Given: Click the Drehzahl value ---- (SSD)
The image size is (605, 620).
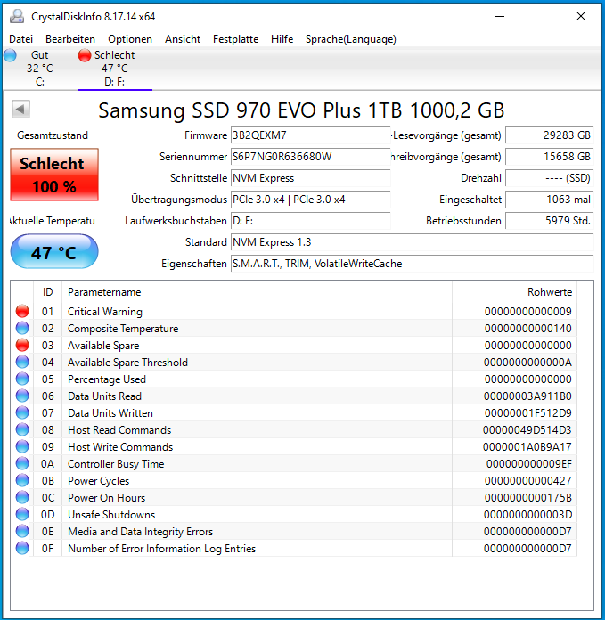Looking at the screenshot, I should 549,178.
